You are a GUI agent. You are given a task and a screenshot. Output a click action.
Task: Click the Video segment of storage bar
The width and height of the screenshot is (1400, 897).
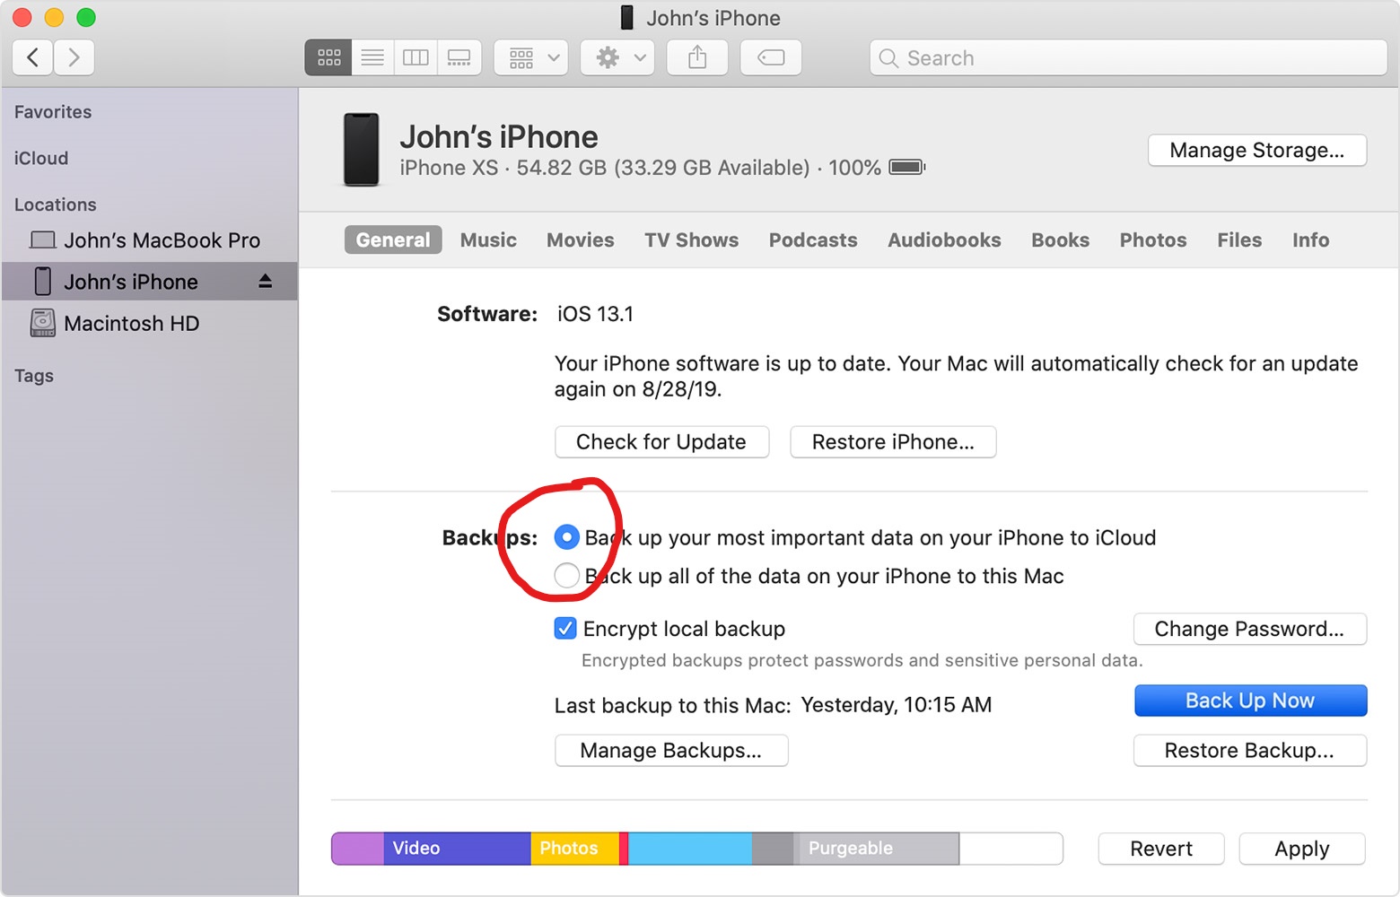coord(458,849)
